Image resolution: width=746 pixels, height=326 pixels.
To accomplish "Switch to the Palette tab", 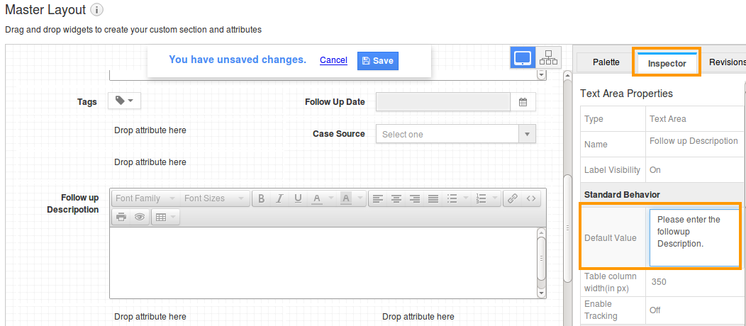I will tap(606, 62).
